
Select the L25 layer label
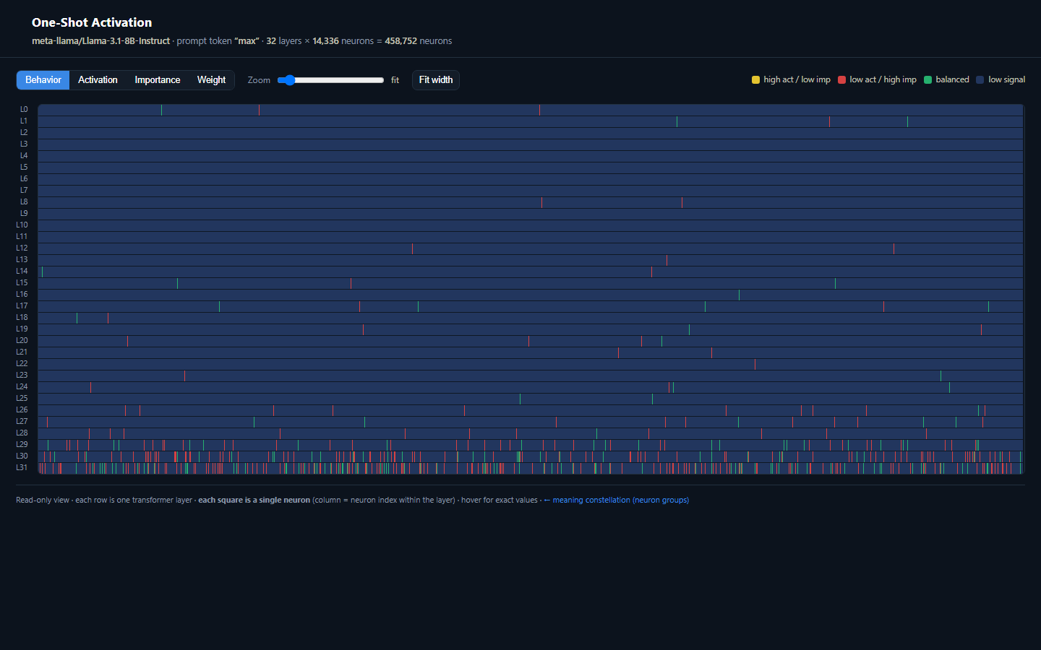[x=22, y=399]
